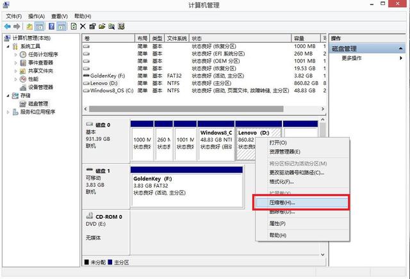Click the magnifier Explore toolbar icon
The image size is (410, 279).
[x=111, y=26]
